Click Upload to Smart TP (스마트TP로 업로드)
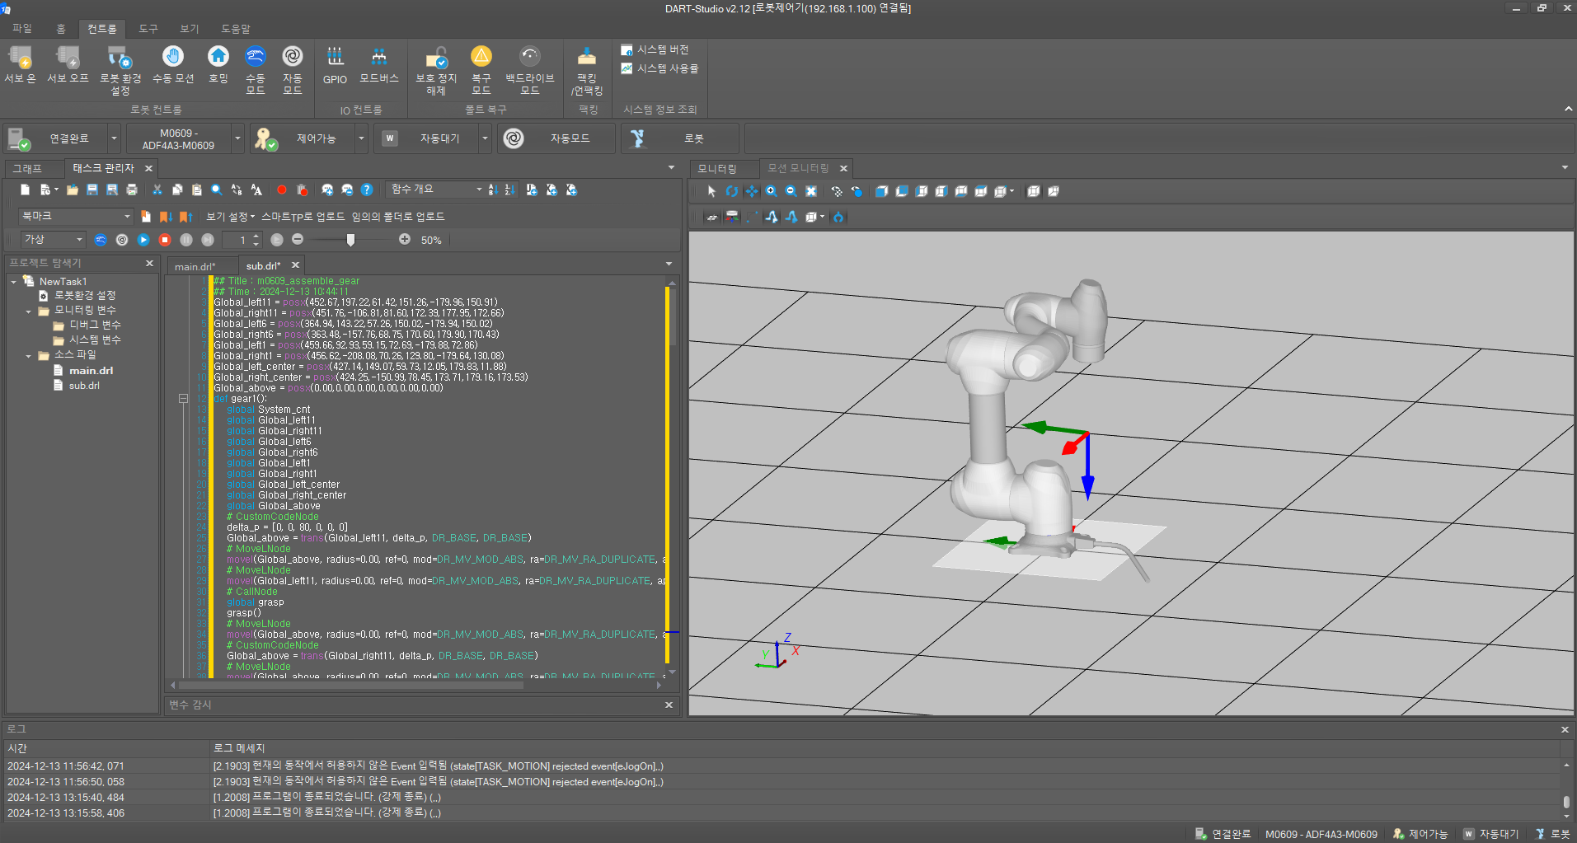This screenshot has width=1577, height=843. pos(303,216)
